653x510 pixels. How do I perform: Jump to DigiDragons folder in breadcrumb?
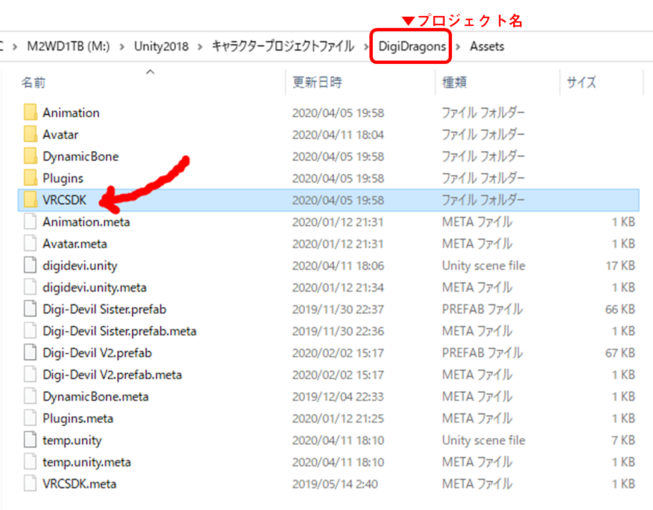coord(412,46)
